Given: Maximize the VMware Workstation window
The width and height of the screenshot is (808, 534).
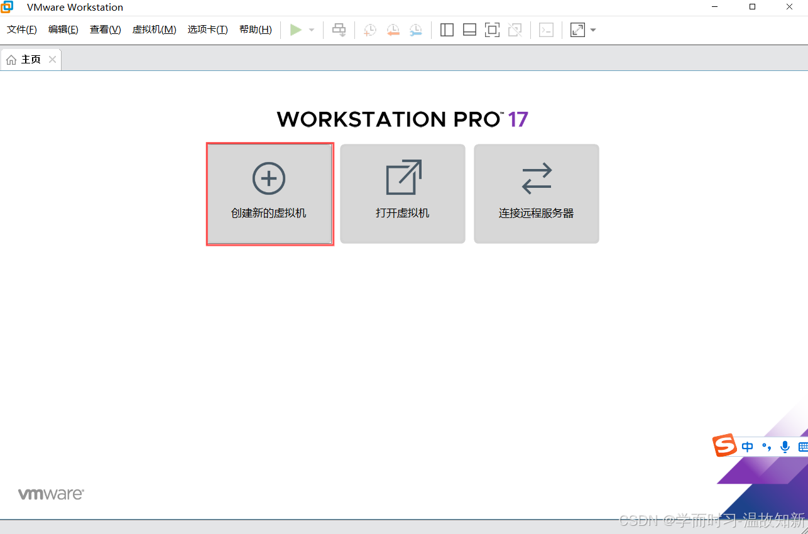Looking at the screenshot, I should pyautogui.click(x=752, y=7).
